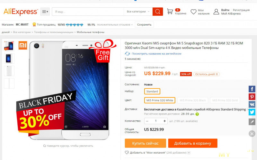Viewport: 257px width, 160px height.
Task: Increase quantity with the plus button
Action: [x=164, y=121]
